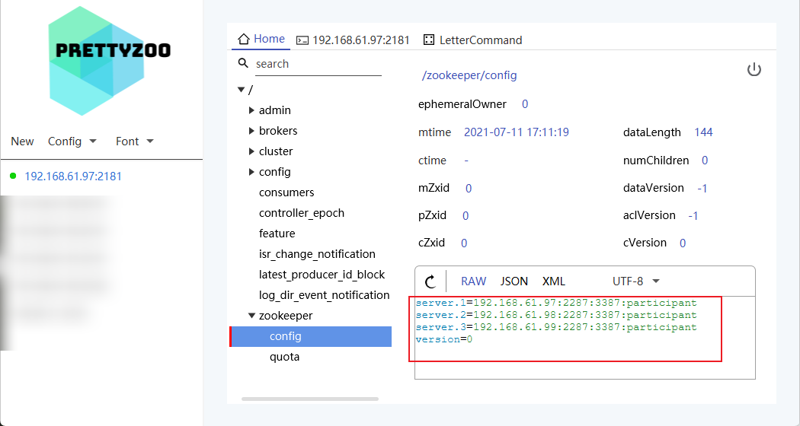
Task: Click mtime value 2021-07-11 17:11:19
Action: click(517, 132)
